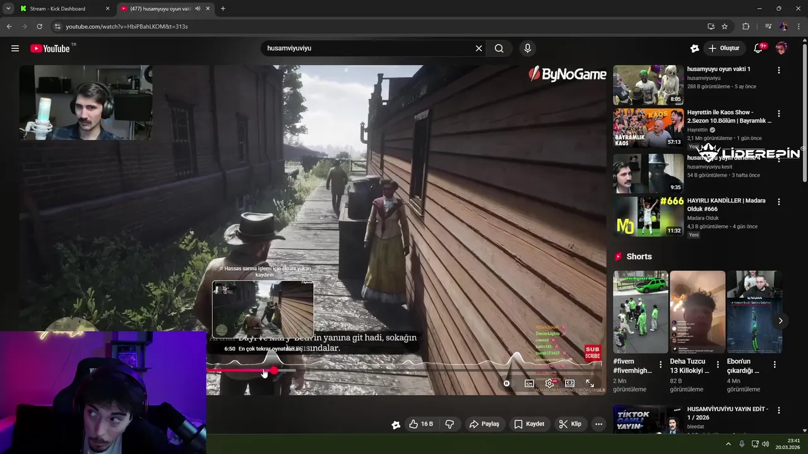Start voice search with microphone
Screen dimensions: 808x454
click(528, 49)
